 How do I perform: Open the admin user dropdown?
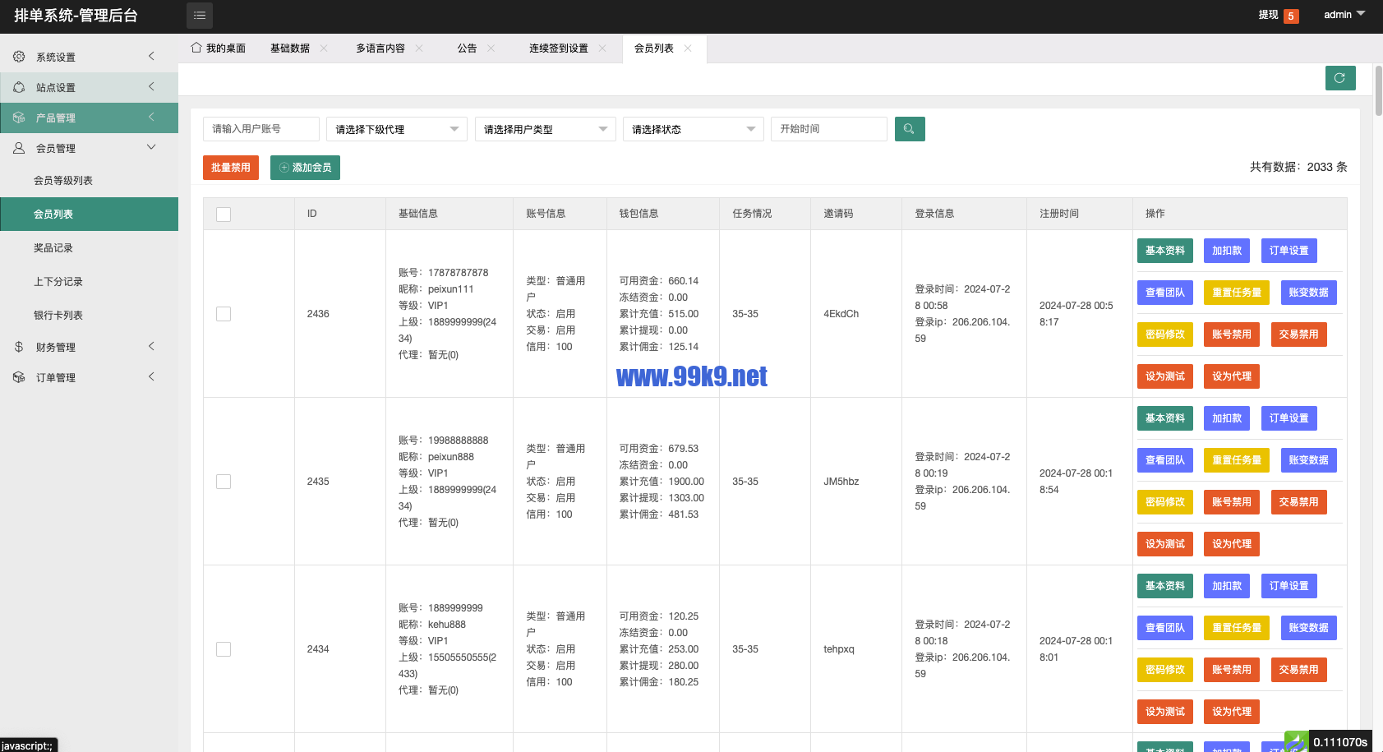tap(1344, 15)
